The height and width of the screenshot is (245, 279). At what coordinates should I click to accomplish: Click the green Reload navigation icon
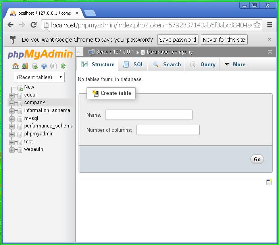click(x=63, y=66)
